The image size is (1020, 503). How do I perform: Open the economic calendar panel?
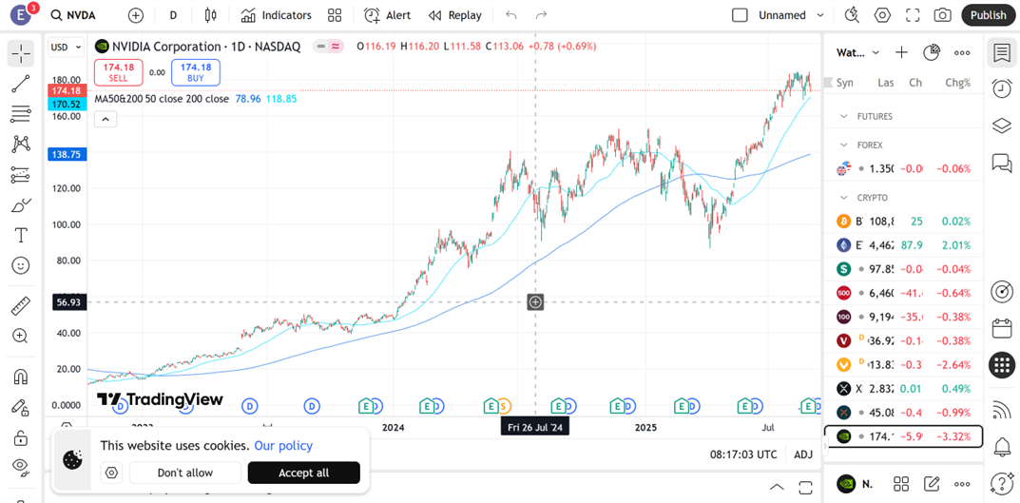[1002, 328]
